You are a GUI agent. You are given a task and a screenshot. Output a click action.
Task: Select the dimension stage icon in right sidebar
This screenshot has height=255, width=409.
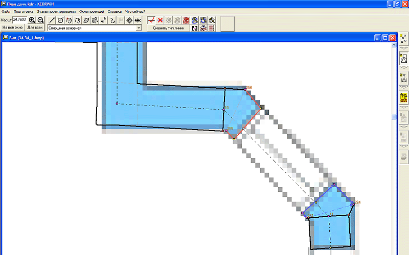click(403, 78)
